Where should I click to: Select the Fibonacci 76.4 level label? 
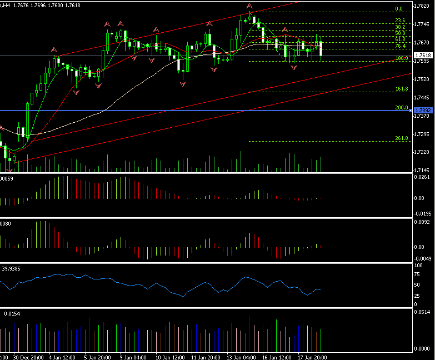(400, 46)
